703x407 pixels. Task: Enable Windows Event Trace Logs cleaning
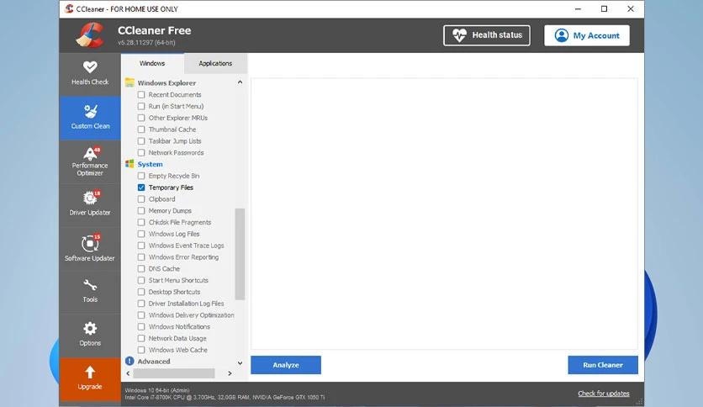(x=141, y=246)
